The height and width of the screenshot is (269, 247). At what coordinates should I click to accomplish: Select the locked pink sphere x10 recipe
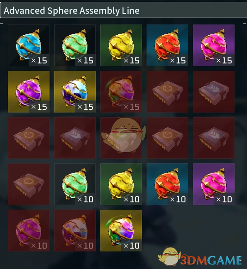29,231
